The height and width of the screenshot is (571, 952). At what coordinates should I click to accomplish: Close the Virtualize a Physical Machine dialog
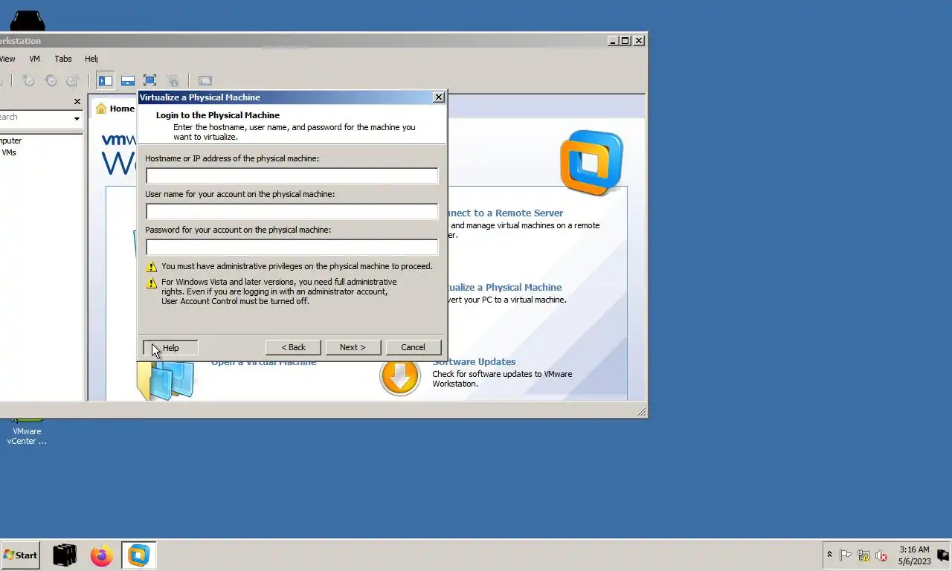pos(439,97)
